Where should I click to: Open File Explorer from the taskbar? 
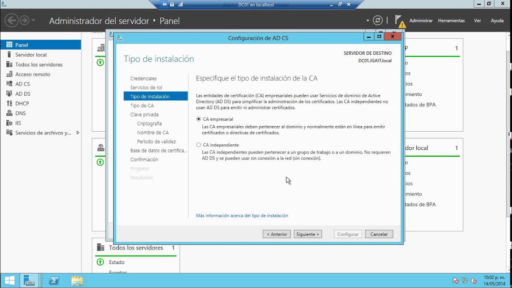tap(77, 280)
